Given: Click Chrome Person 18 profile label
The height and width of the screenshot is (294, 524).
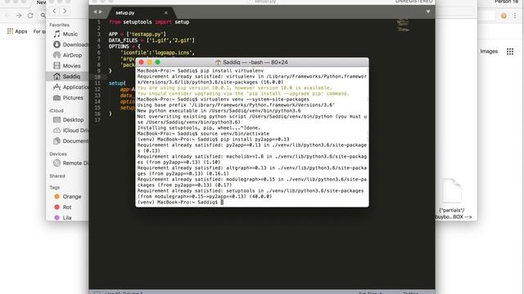Looking at the screenshot, I should (x=507, y=2).
